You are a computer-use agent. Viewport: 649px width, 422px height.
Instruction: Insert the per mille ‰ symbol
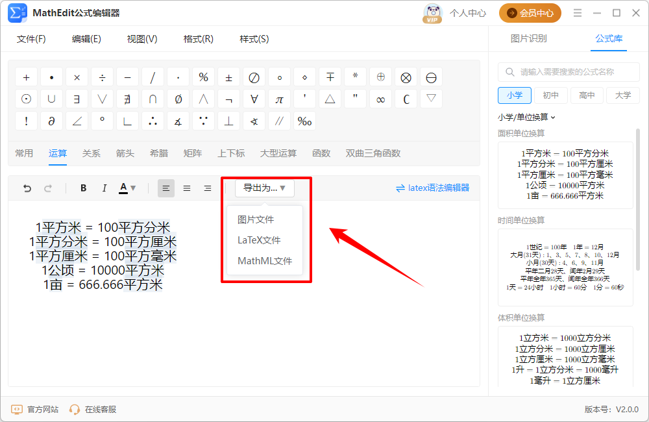(x=304, y=121)
